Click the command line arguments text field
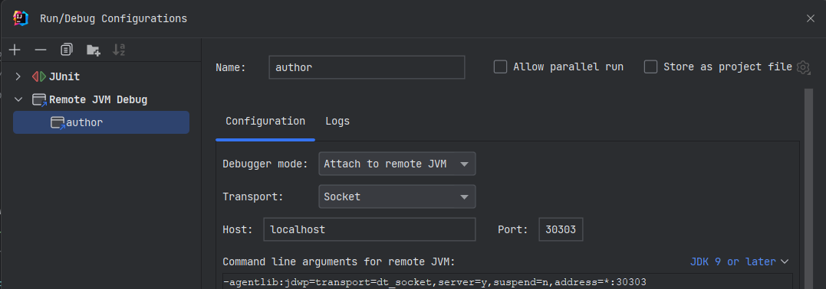 (x=507, y=281)
